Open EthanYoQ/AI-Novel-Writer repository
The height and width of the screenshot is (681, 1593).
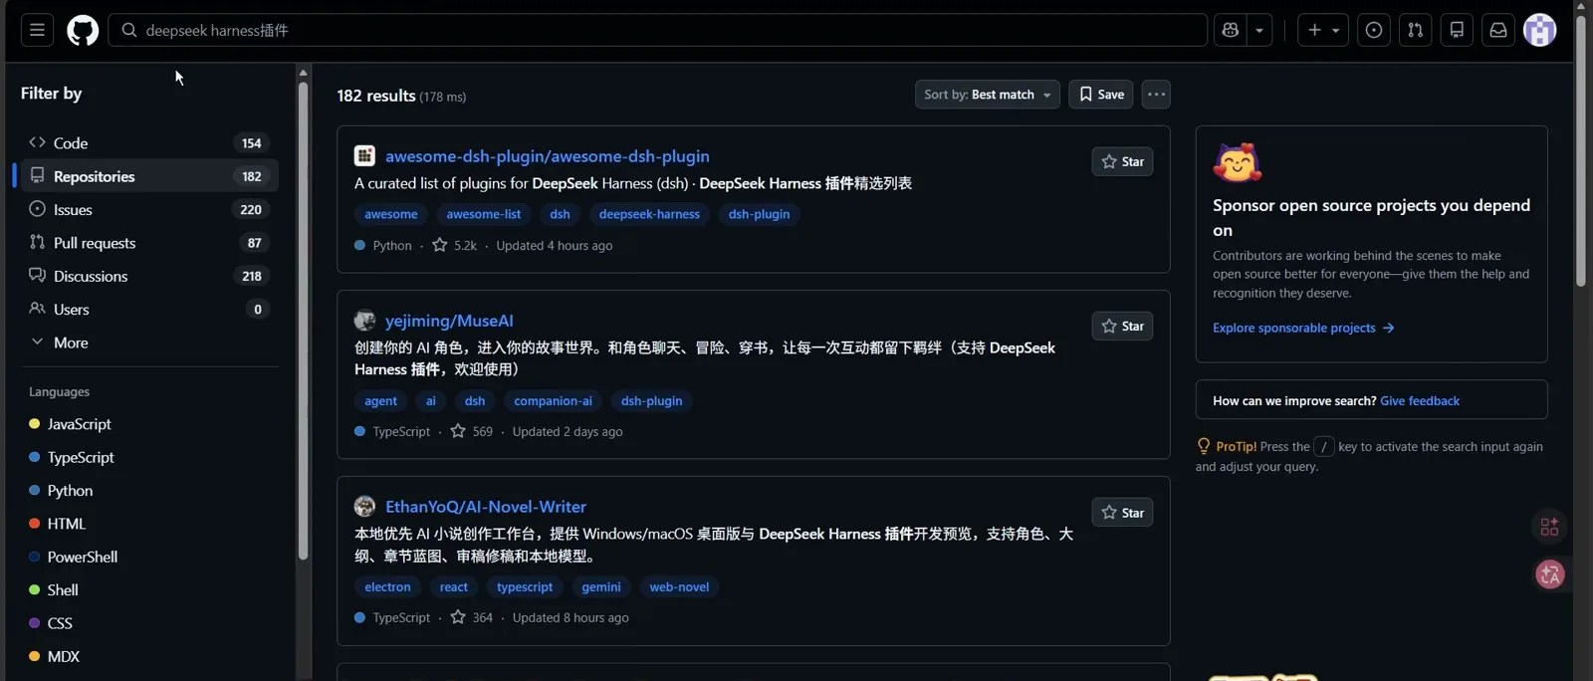click(x=486, y=507)
